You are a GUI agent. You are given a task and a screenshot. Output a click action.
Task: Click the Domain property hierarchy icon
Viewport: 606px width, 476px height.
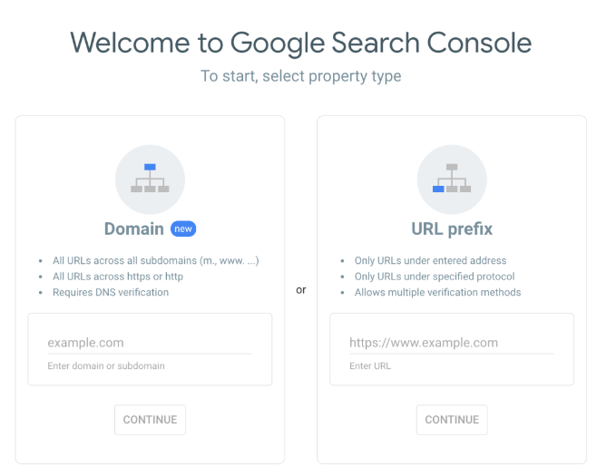click(x=150, y=179)
